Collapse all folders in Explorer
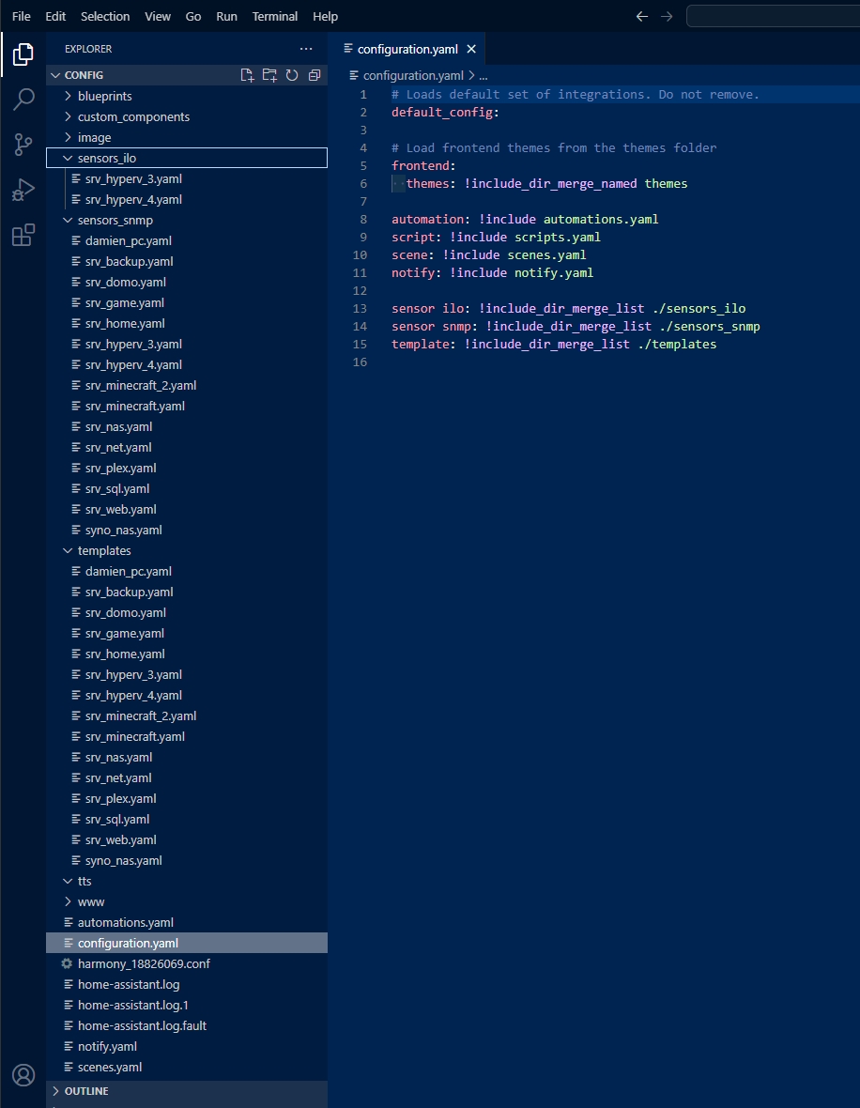 coord(315,75)
